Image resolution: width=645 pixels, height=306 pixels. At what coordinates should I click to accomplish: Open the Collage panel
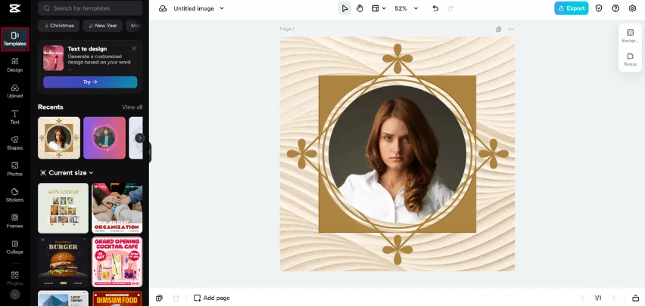pyautogui.click(x=15, y=247)
